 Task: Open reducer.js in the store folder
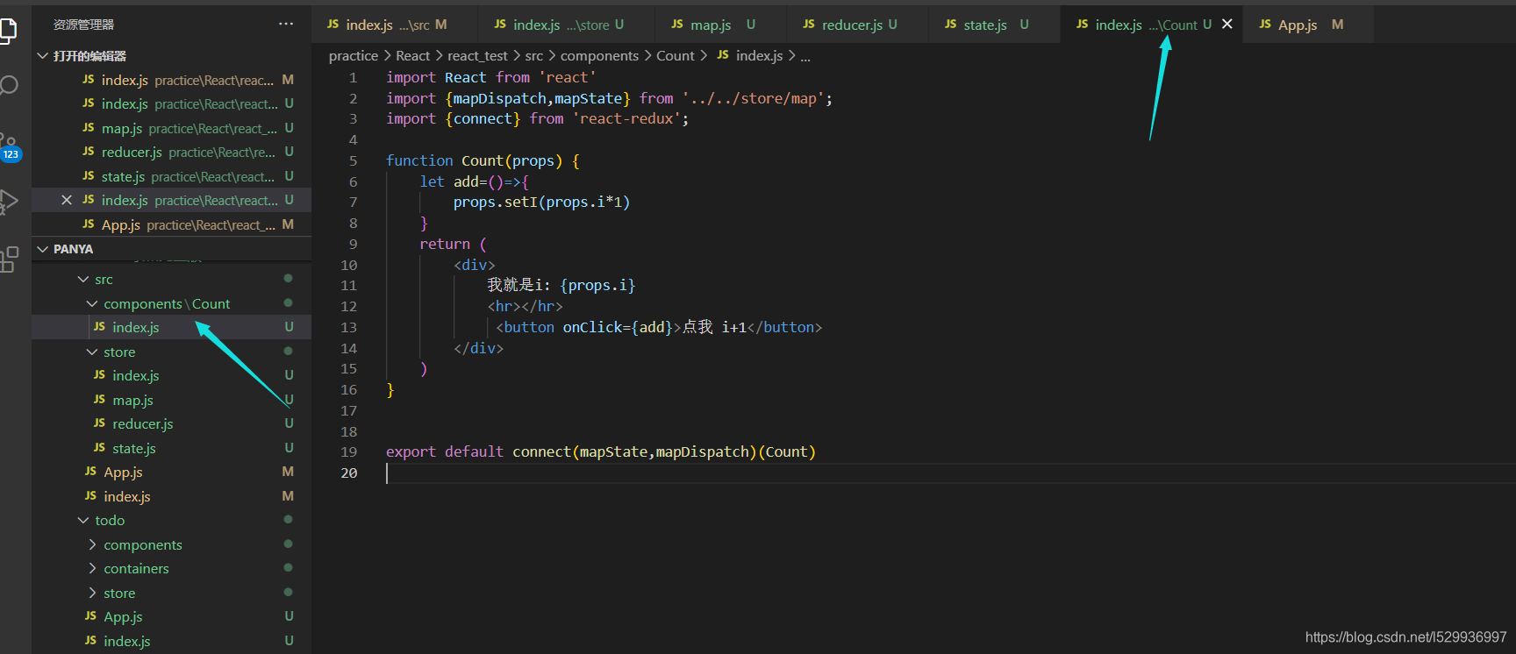171,423
